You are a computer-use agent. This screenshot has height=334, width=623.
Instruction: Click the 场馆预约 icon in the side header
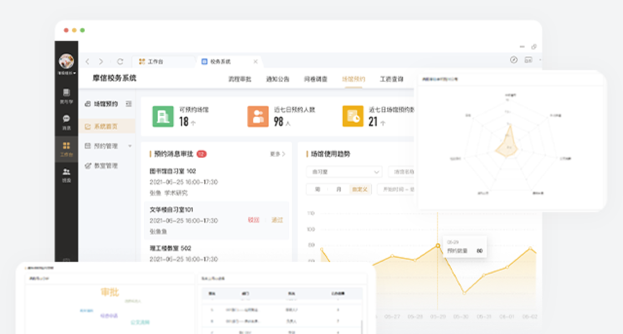click(x=88, y=104)
